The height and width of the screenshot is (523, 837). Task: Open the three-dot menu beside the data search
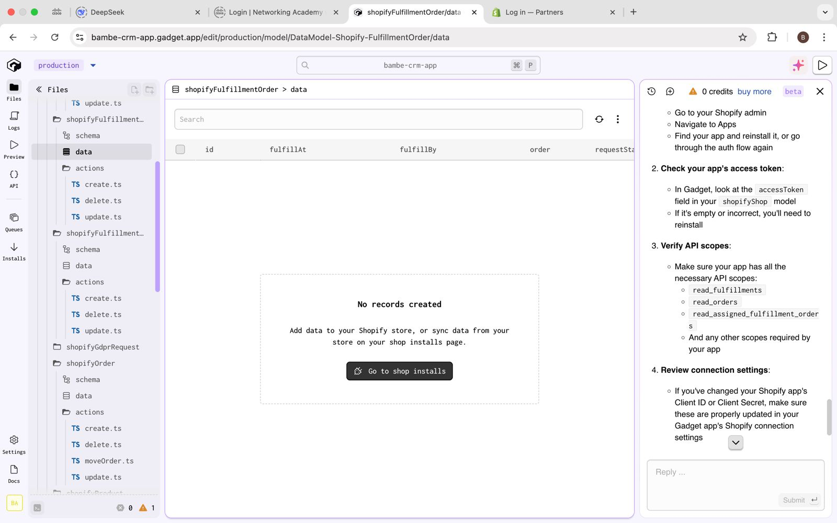coord(618,119)
